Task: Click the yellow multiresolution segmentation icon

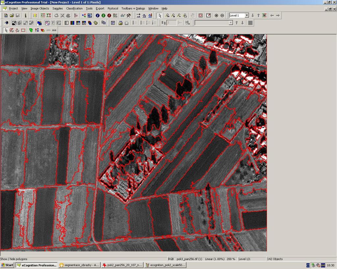Action: (x=35, y=15)
